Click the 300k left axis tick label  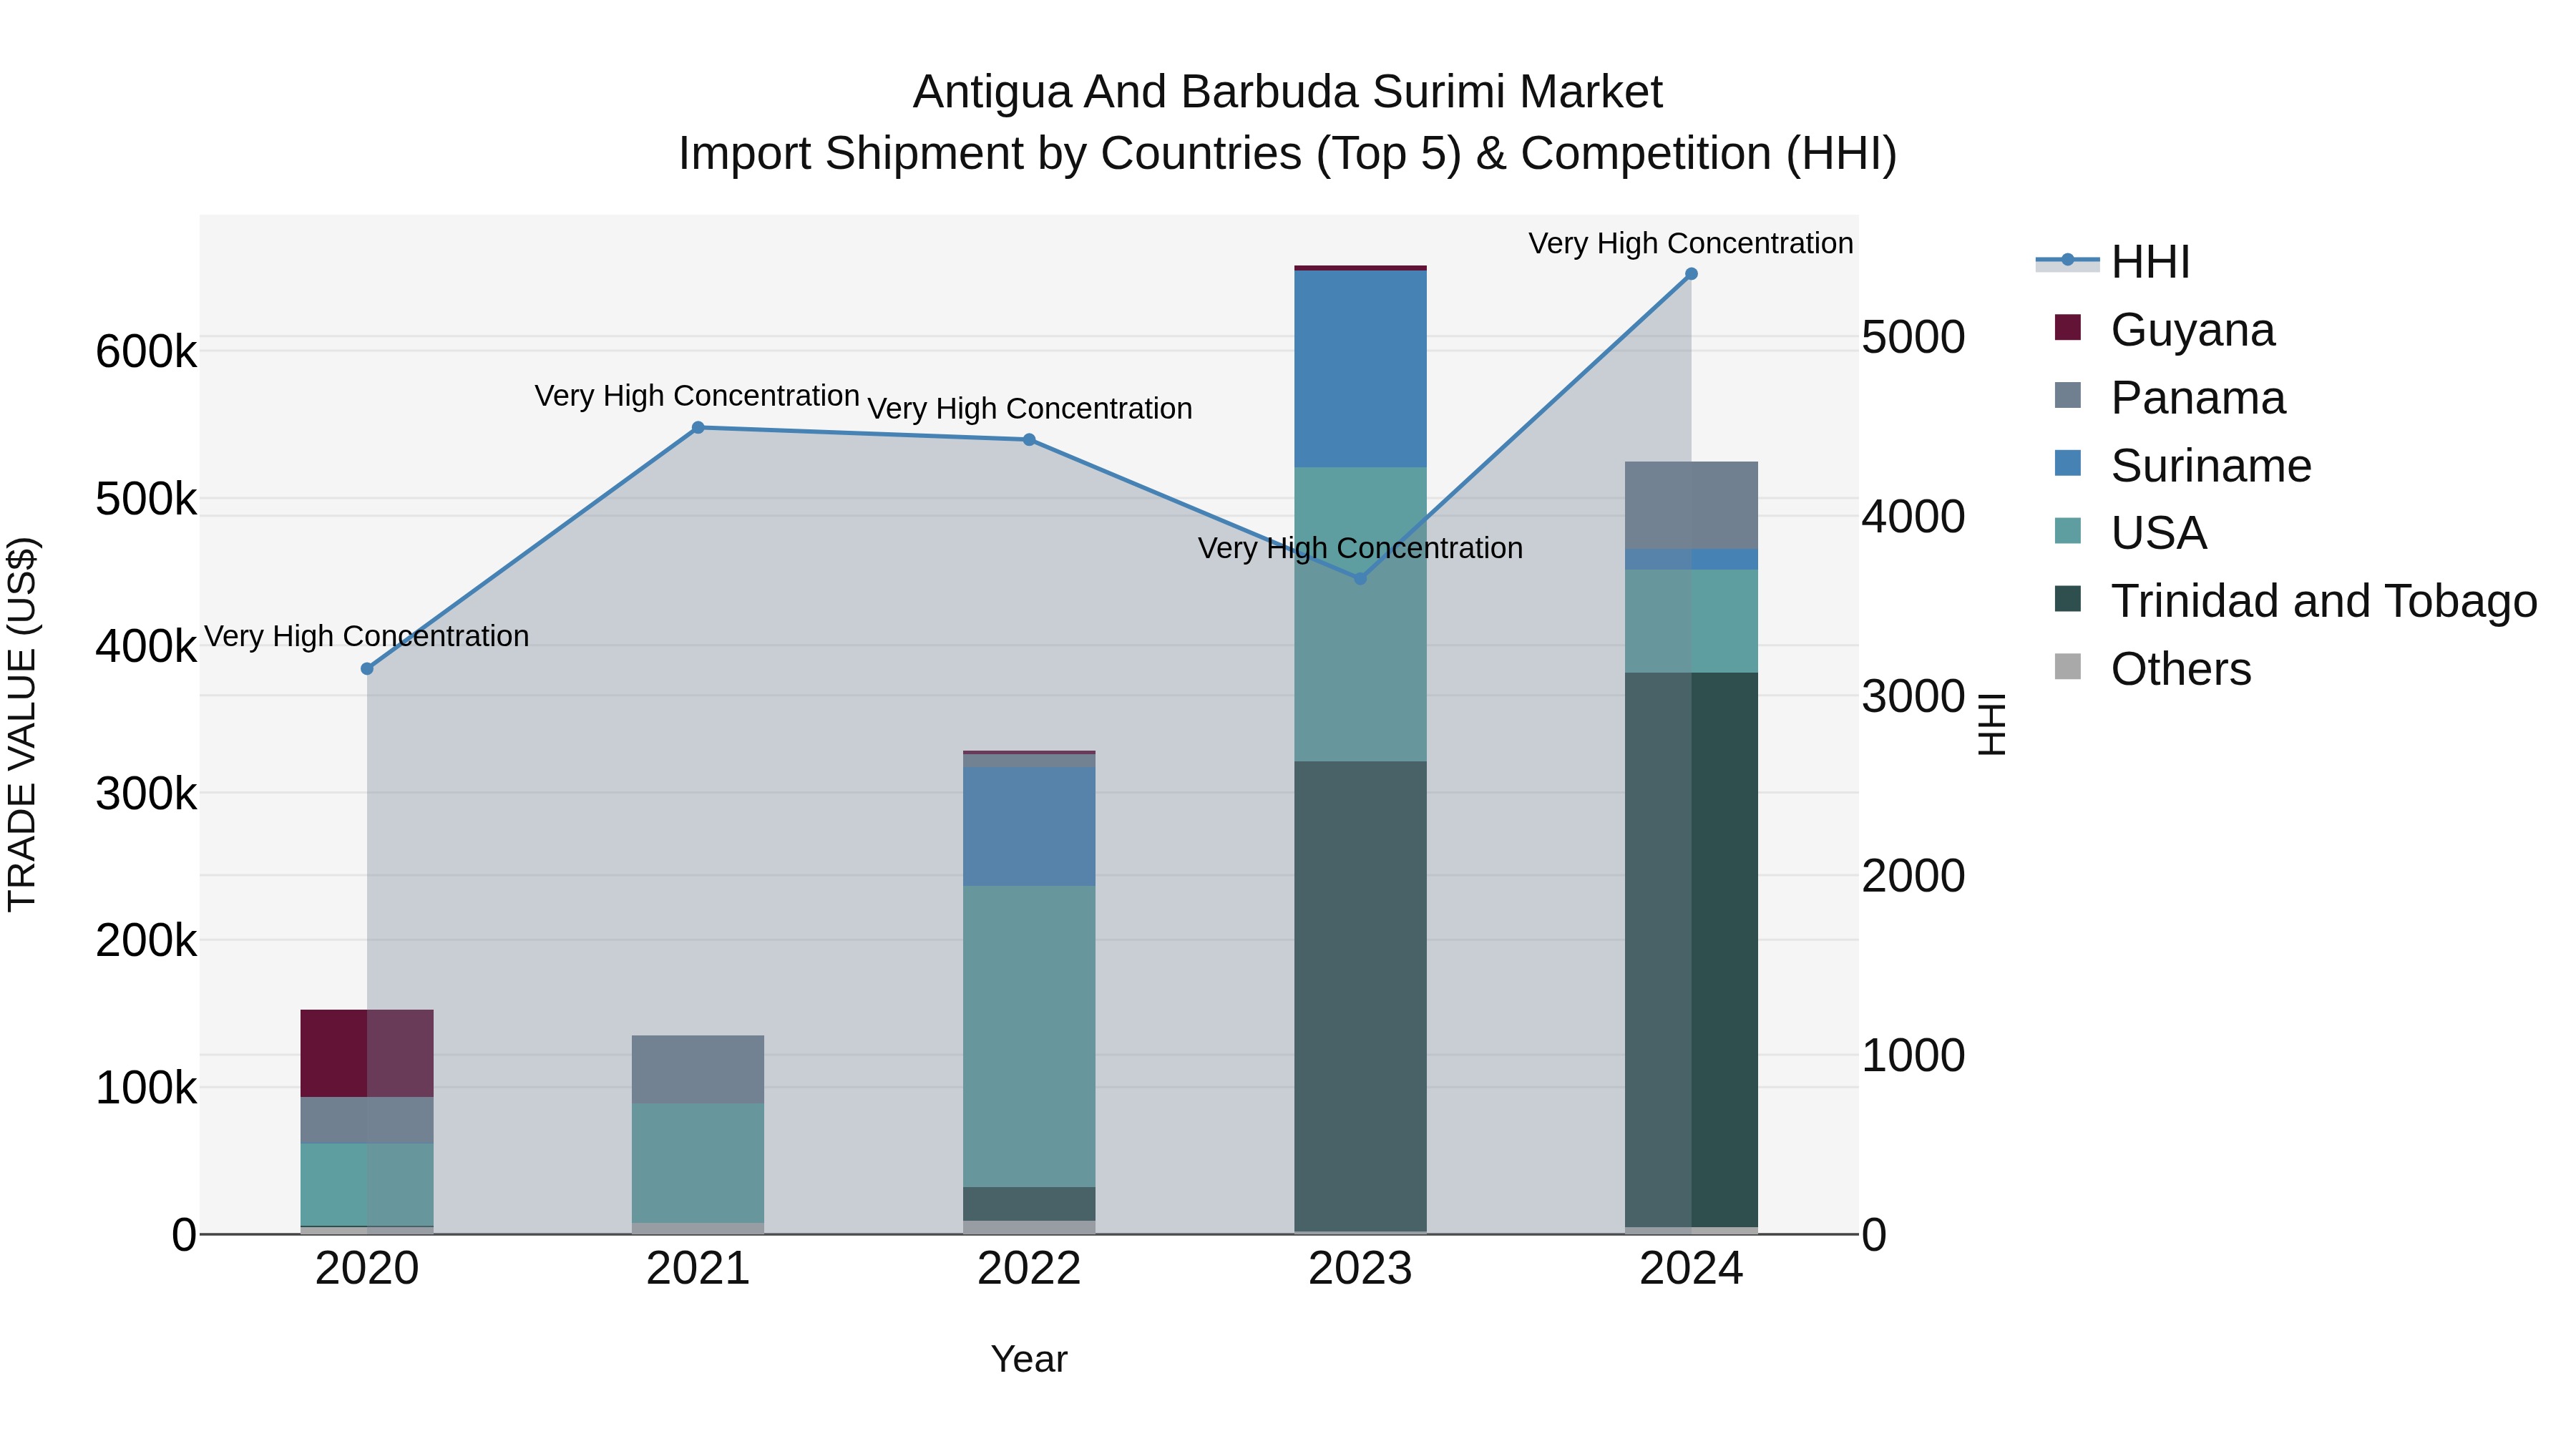(x=146, y=794)
